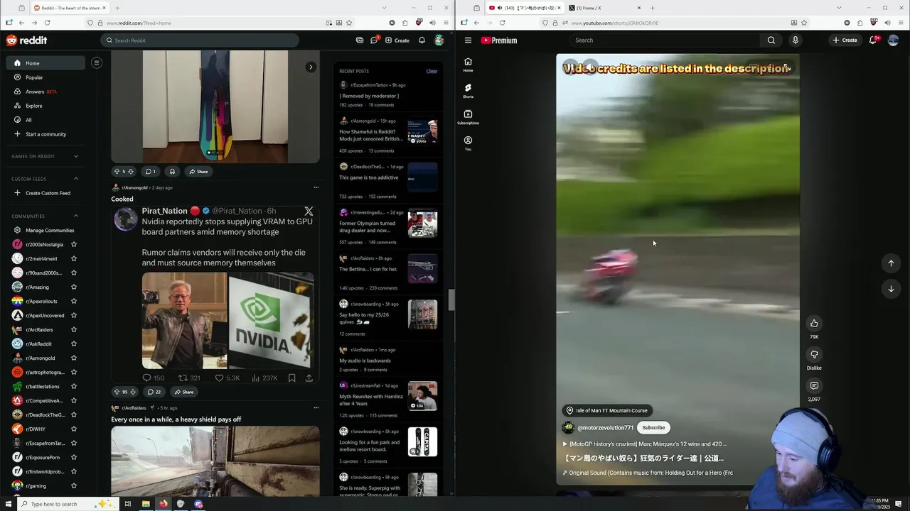Collapse Custom Feeds section

[76, 179]
